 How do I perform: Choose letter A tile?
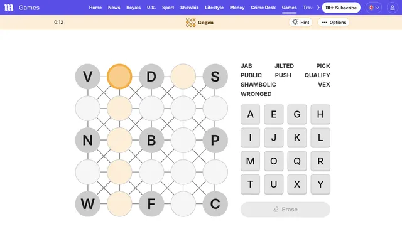[250, 114]
